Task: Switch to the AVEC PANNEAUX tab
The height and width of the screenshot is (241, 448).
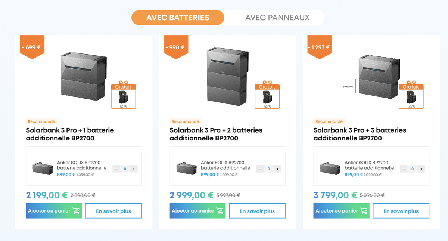Action: [277, 17]
